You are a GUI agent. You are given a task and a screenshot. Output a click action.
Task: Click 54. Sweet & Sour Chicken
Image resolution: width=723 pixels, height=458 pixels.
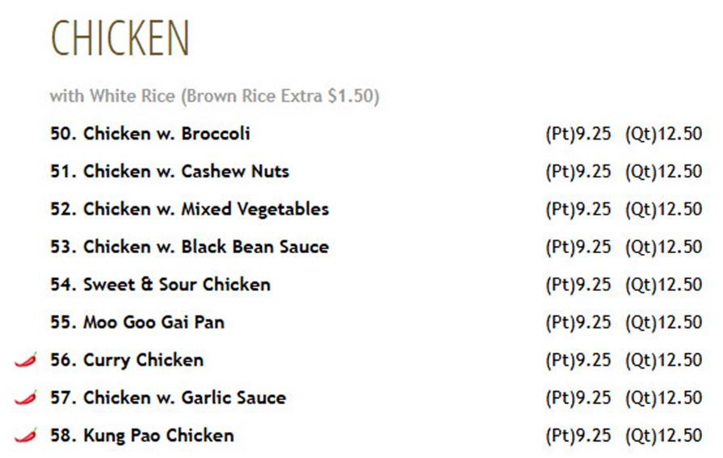point(161,285)
